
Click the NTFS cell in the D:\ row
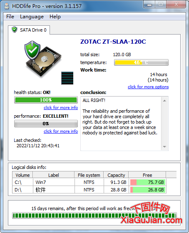point(89,190)
